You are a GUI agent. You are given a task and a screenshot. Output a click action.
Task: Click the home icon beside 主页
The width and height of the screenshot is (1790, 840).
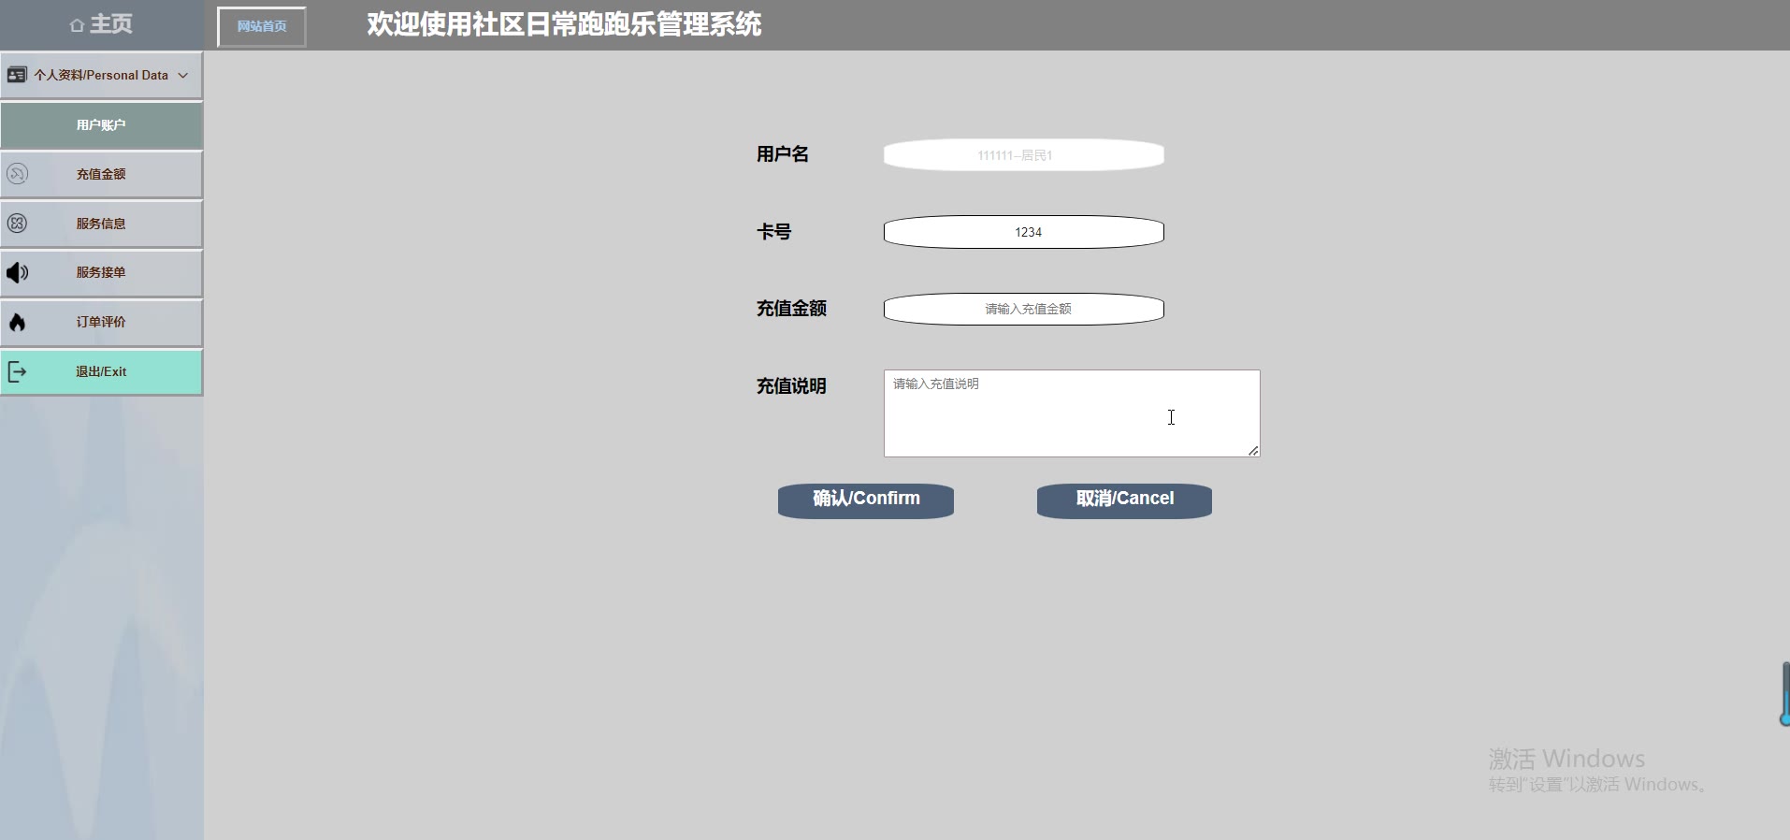click(77, 25)
